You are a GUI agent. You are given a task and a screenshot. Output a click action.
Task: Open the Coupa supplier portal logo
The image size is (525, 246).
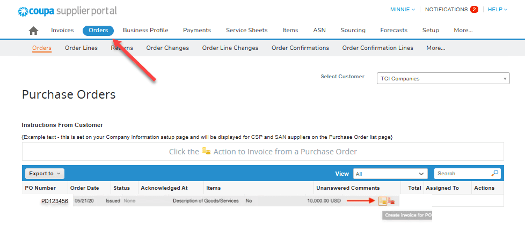pos(67,11)
